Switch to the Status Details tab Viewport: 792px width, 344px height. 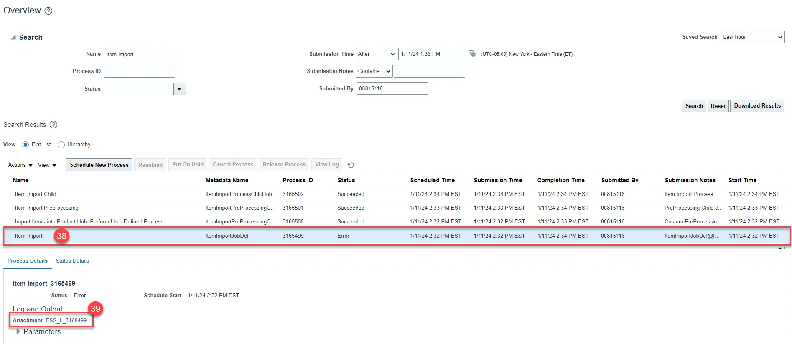pyautogui.click(x=72, y=261)
